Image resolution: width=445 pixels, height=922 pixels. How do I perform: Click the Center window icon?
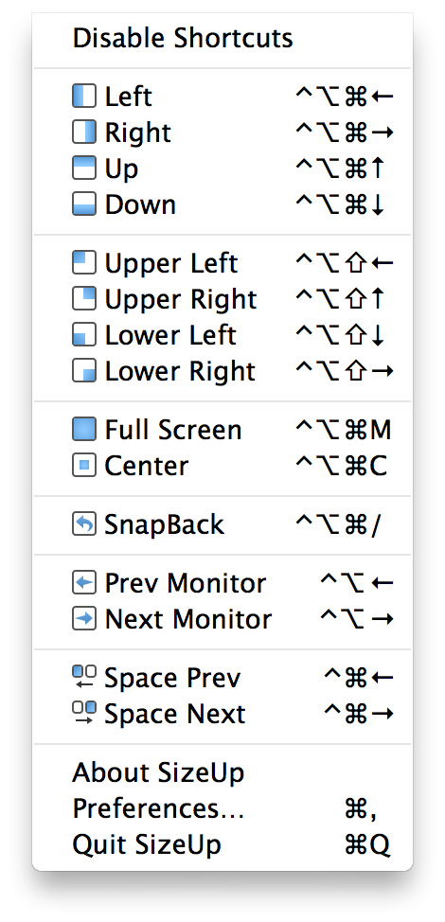click(84, 466)
